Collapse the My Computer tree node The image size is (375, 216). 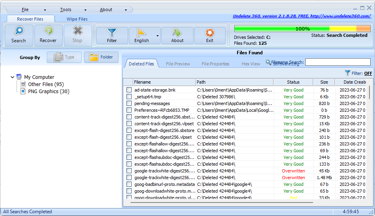[12, 77]
